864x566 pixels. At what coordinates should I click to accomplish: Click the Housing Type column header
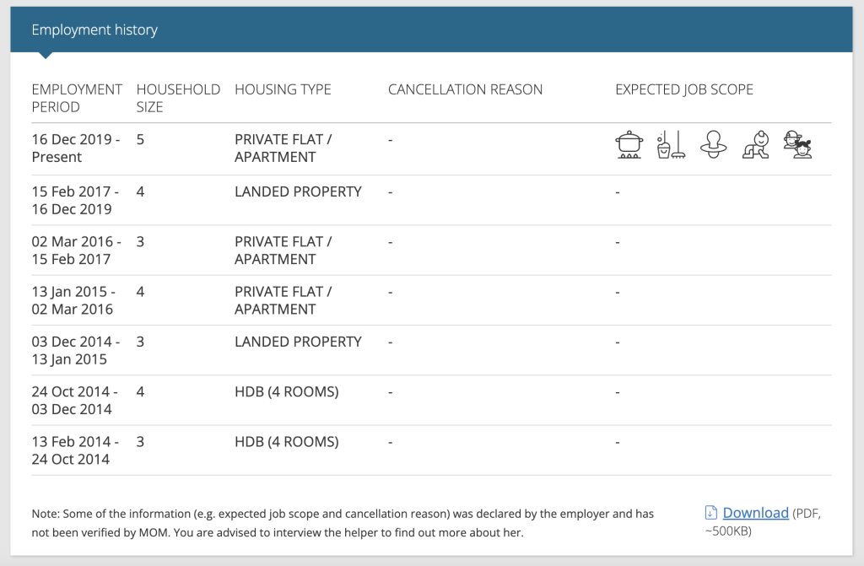[283, 89]
